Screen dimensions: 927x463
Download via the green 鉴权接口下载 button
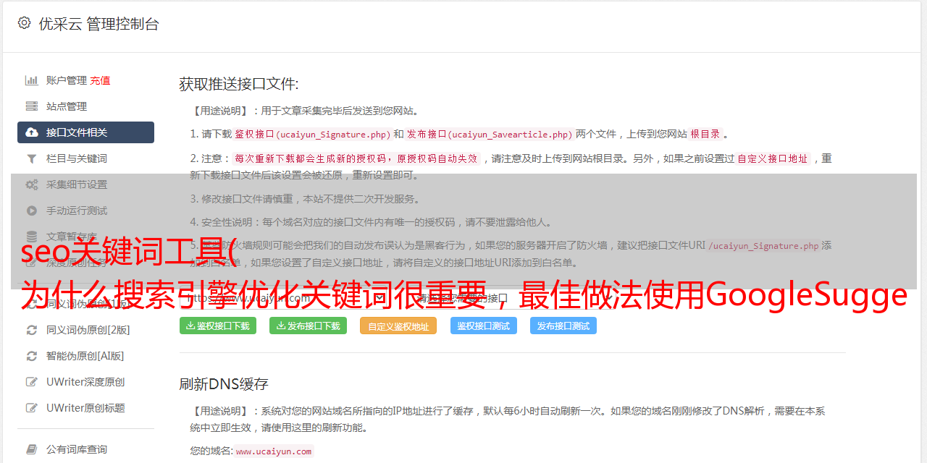[x=218, y=326]
